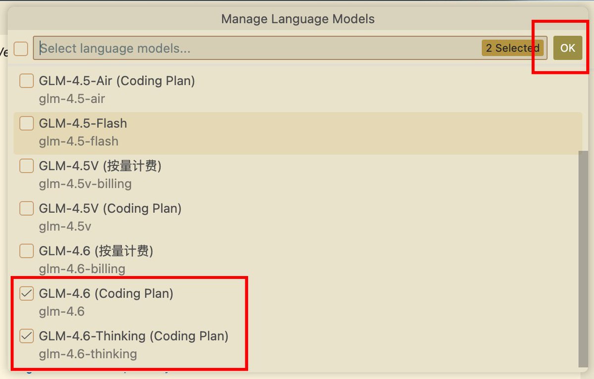Viewport: 594px width, 379px height.
Task: Click the Manage Language Models title
Action: point(297,19)
